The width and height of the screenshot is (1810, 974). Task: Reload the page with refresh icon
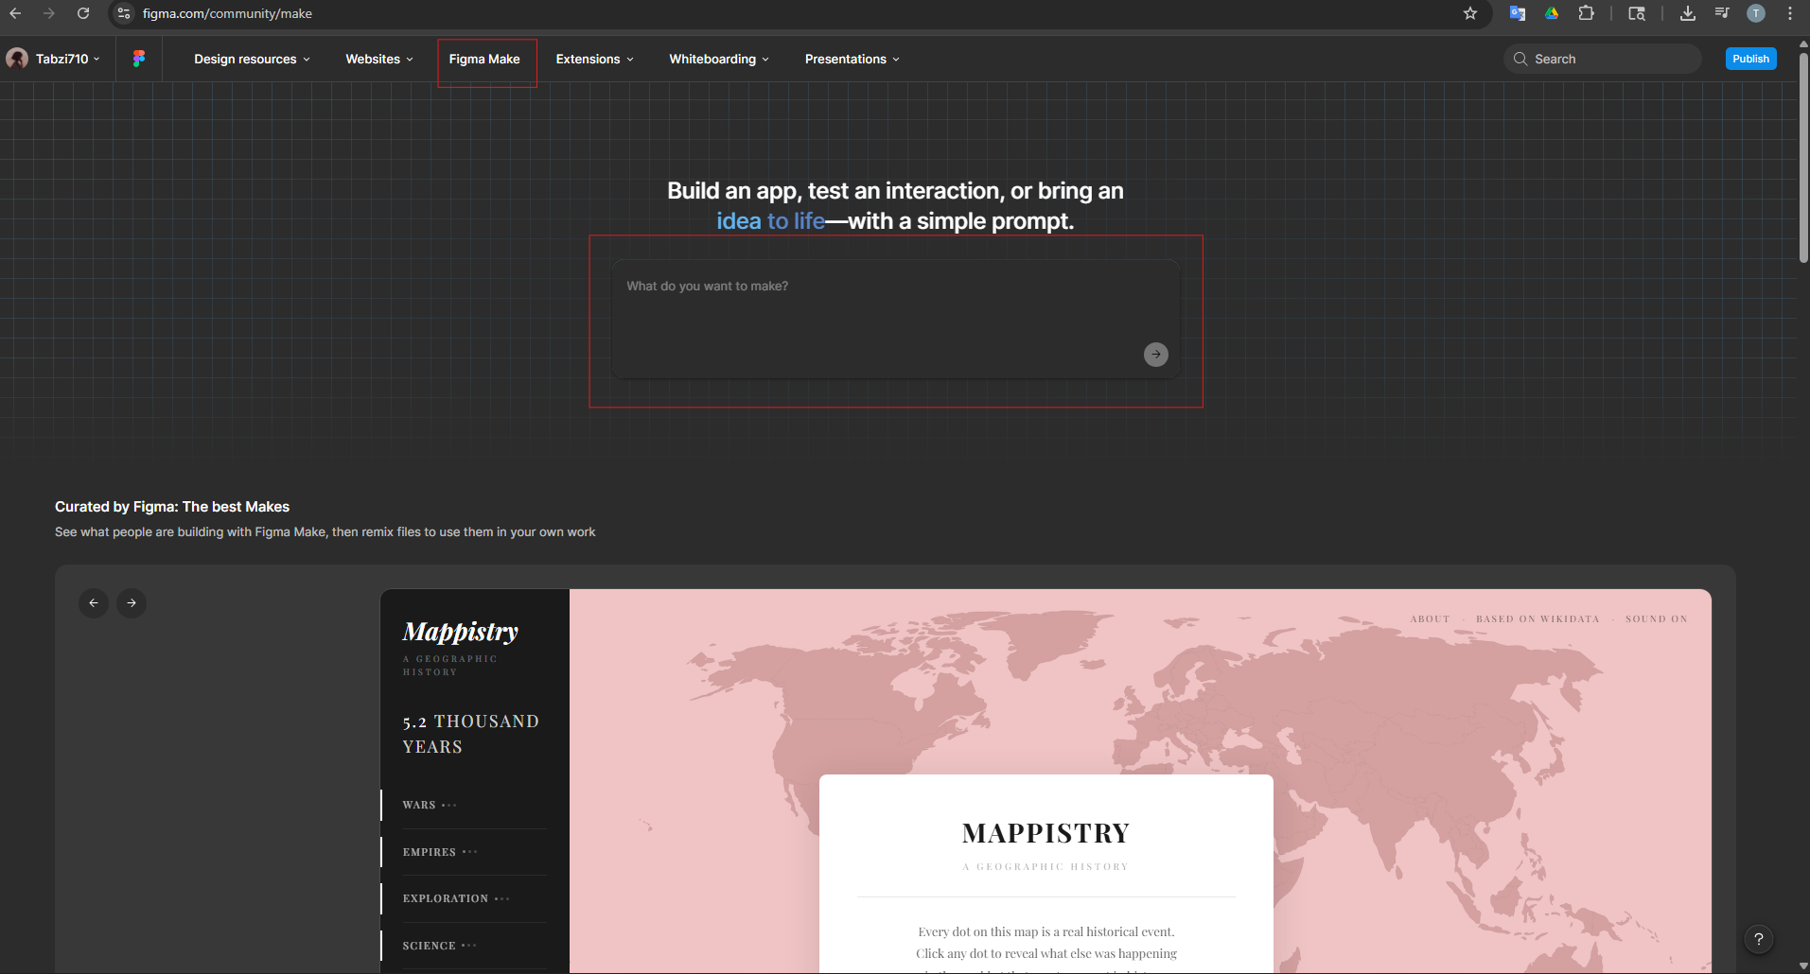pyautogui.click(x=83, y=13)
